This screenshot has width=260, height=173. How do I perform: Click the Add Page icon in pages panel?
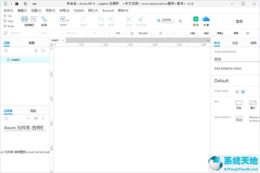[x=36, y=51]
